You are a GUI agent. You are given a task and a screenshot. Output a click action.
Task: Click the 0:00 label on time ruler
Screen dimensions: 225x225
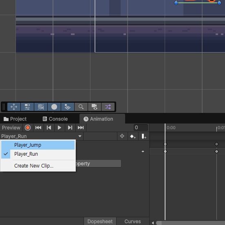coord(171,128)
